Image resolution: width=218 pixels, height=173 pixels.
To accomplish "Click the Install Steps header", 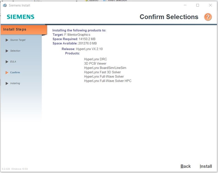I will pos(24,29).
